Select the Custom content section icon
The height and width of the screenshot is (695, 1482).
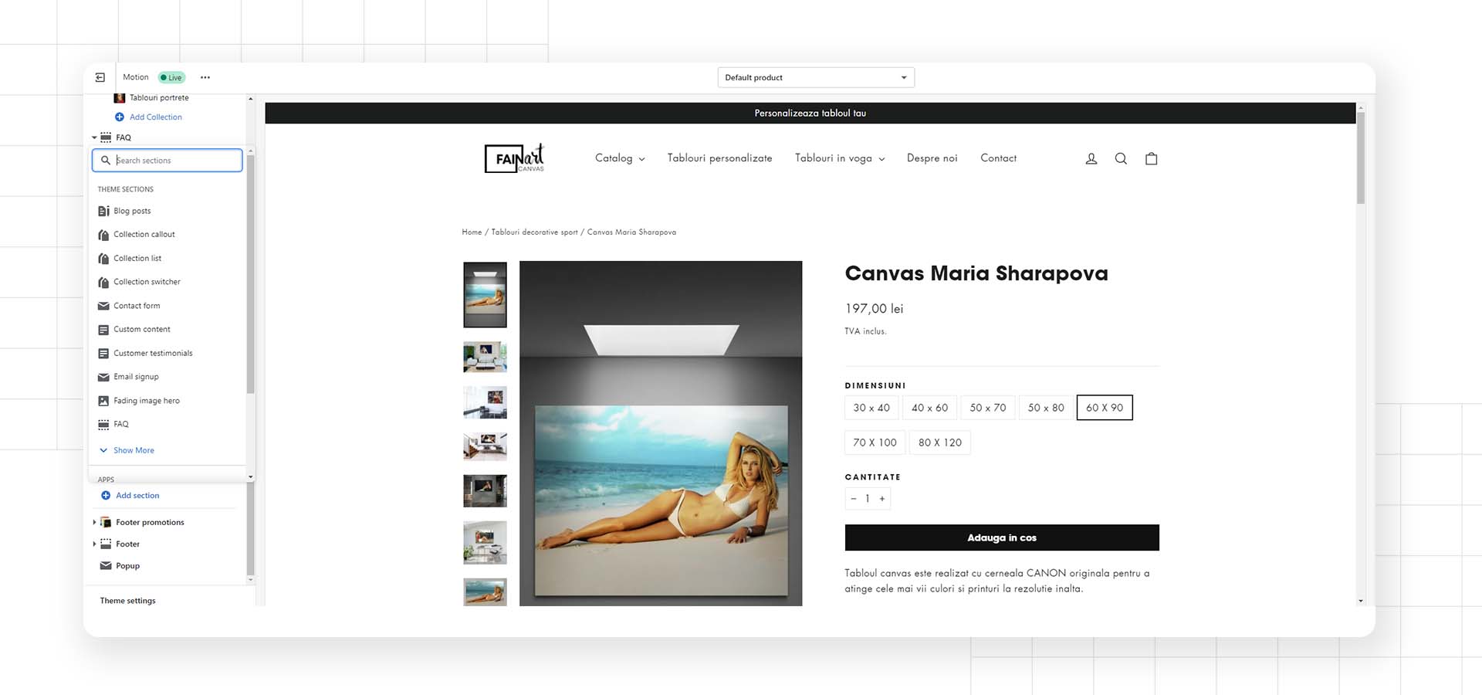coord(103,330)
